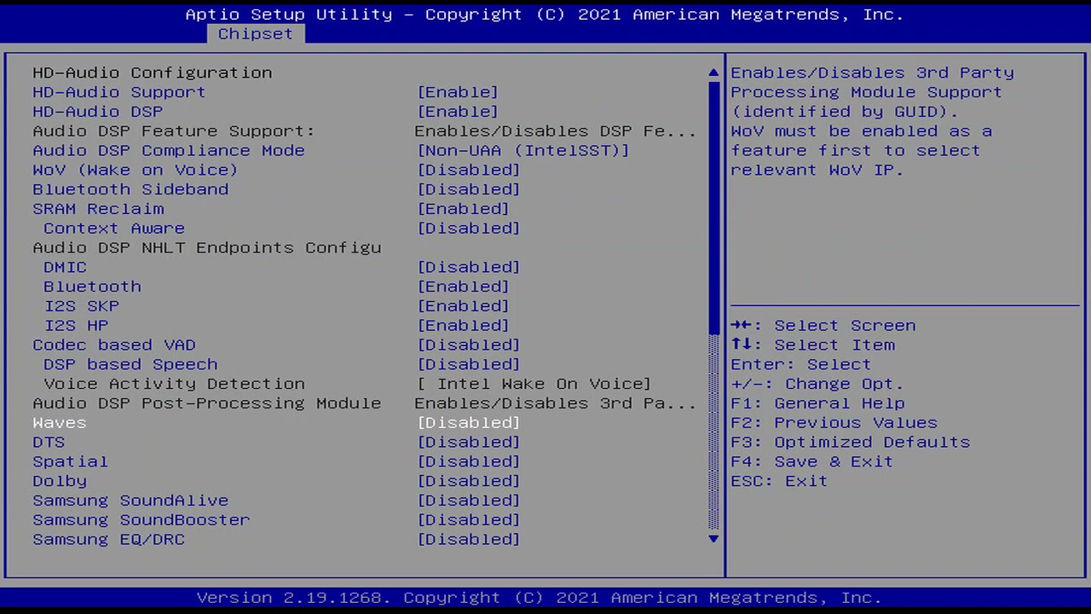
Task: Select the DTS label
Action: coord(49,443)
